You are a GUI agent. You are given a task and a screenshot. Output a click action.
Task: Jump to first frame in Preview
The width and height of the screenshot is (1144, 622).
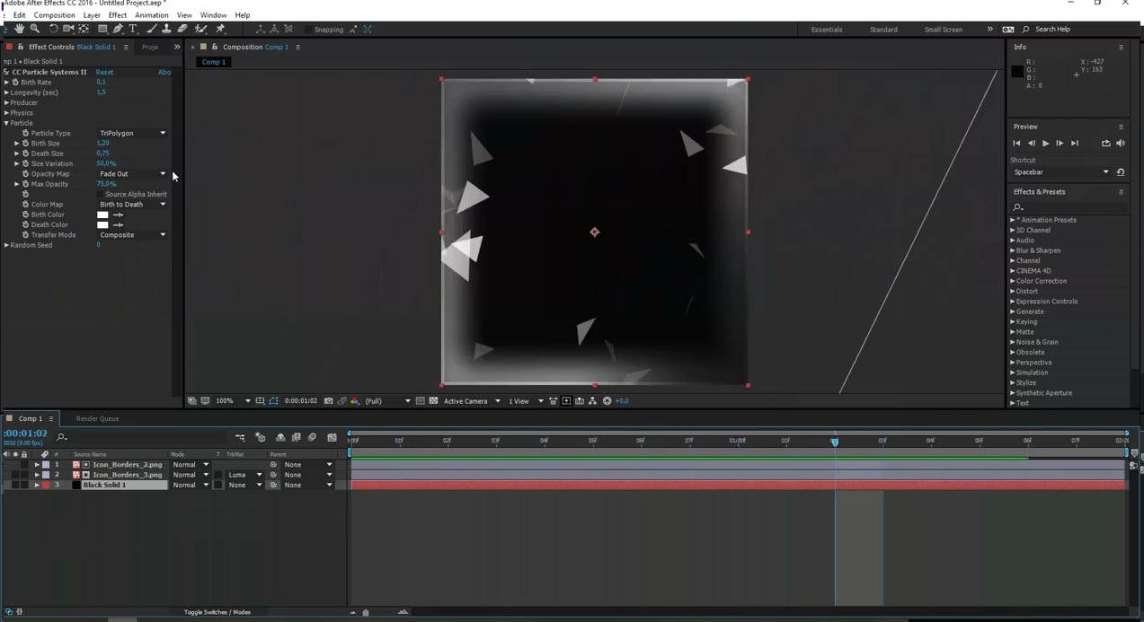click(1016, 143)
